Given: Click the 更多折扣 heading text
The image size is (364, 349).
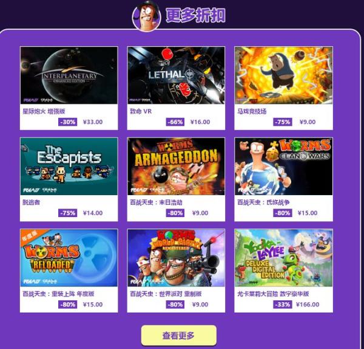Looking at the screenshot, I should point(196,15).
